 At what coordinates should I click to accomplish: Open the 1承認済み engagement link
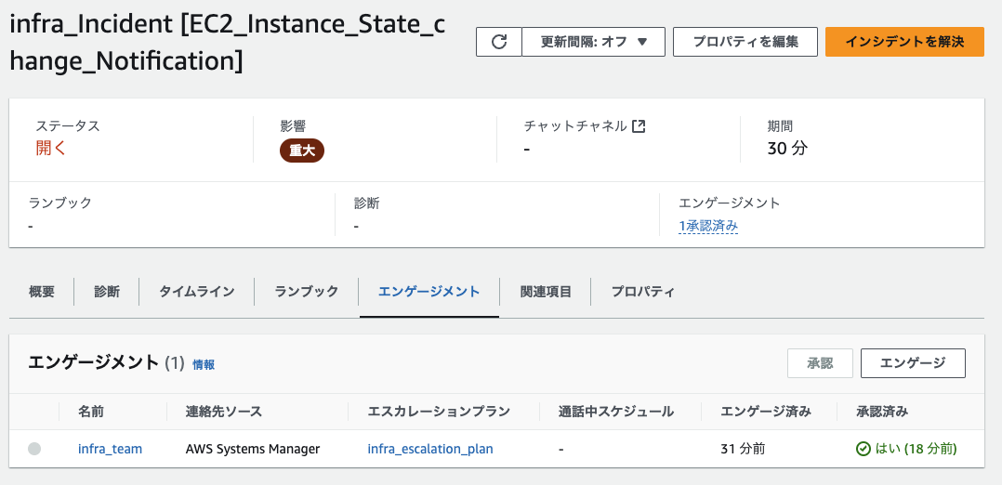708,226
